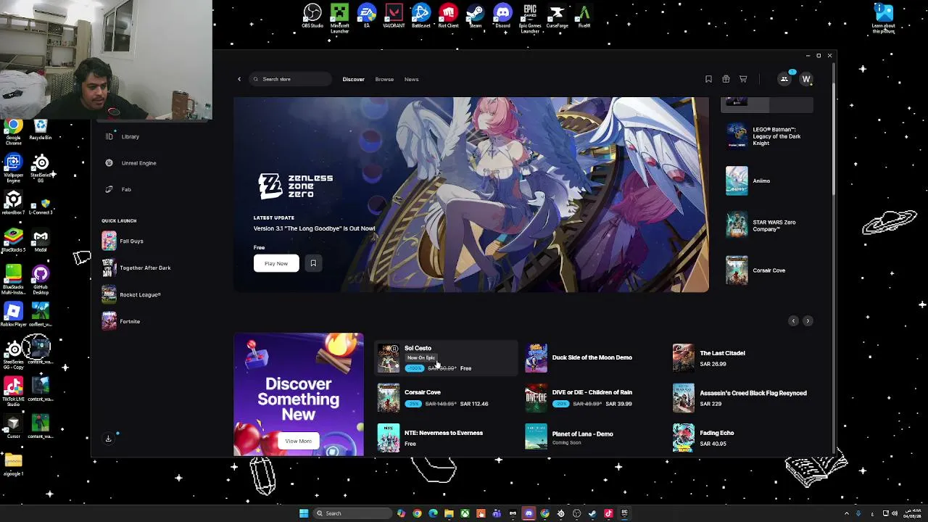Launch Together After Dark from Quick Launch
The width and height of the screenshot is (928, 522).
(x=138, y=268)
